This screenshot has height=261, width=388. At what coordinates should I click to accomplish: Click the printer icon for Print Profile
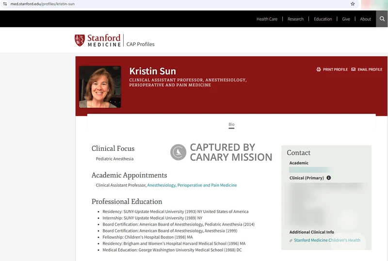tap(319, 69)
